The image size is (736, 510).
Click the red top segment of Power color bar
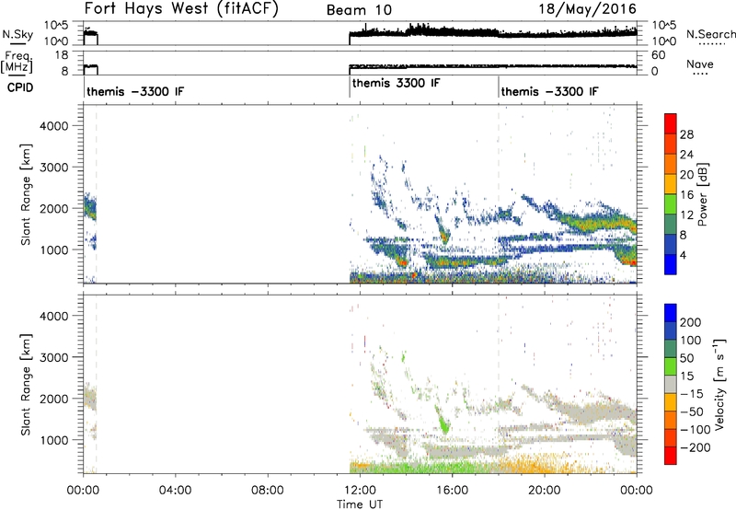point(671,123)
